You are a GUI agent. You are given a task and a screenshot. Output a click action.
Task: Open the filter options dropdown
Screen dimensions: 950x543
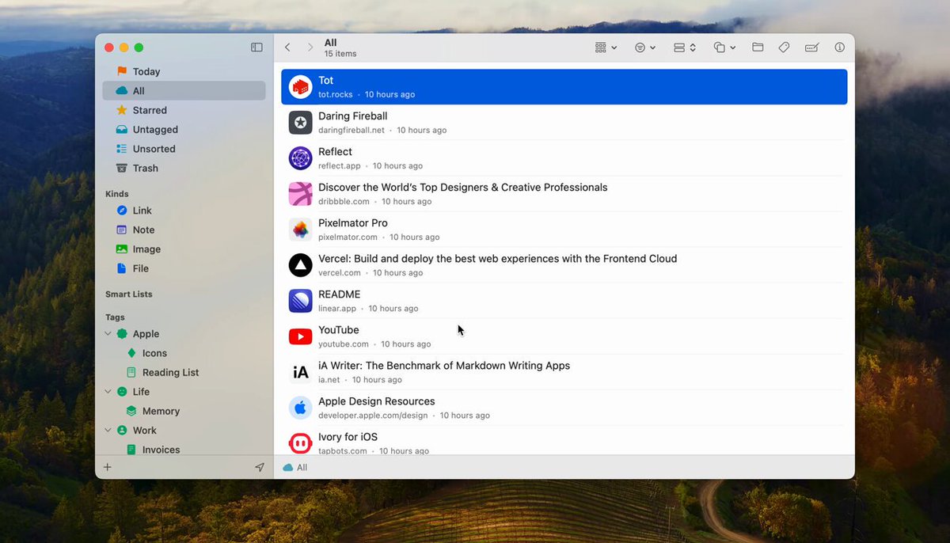645,47
